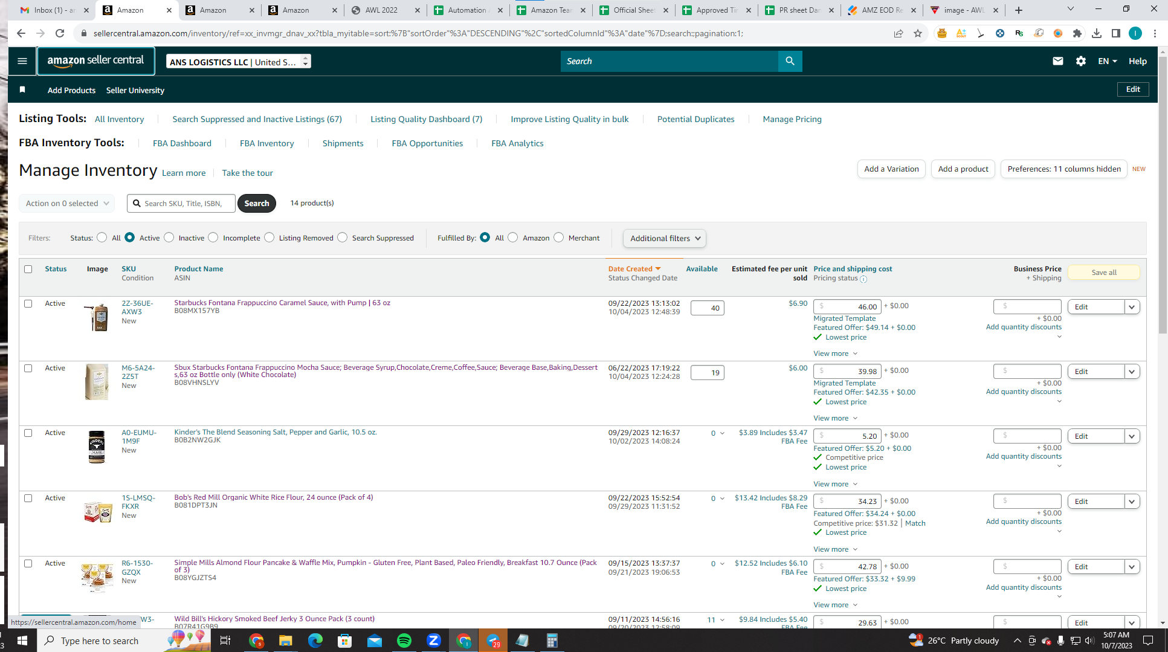The image size is (1168, 652).
Task: Click Add a Variation
Action: tap(891, 169)
